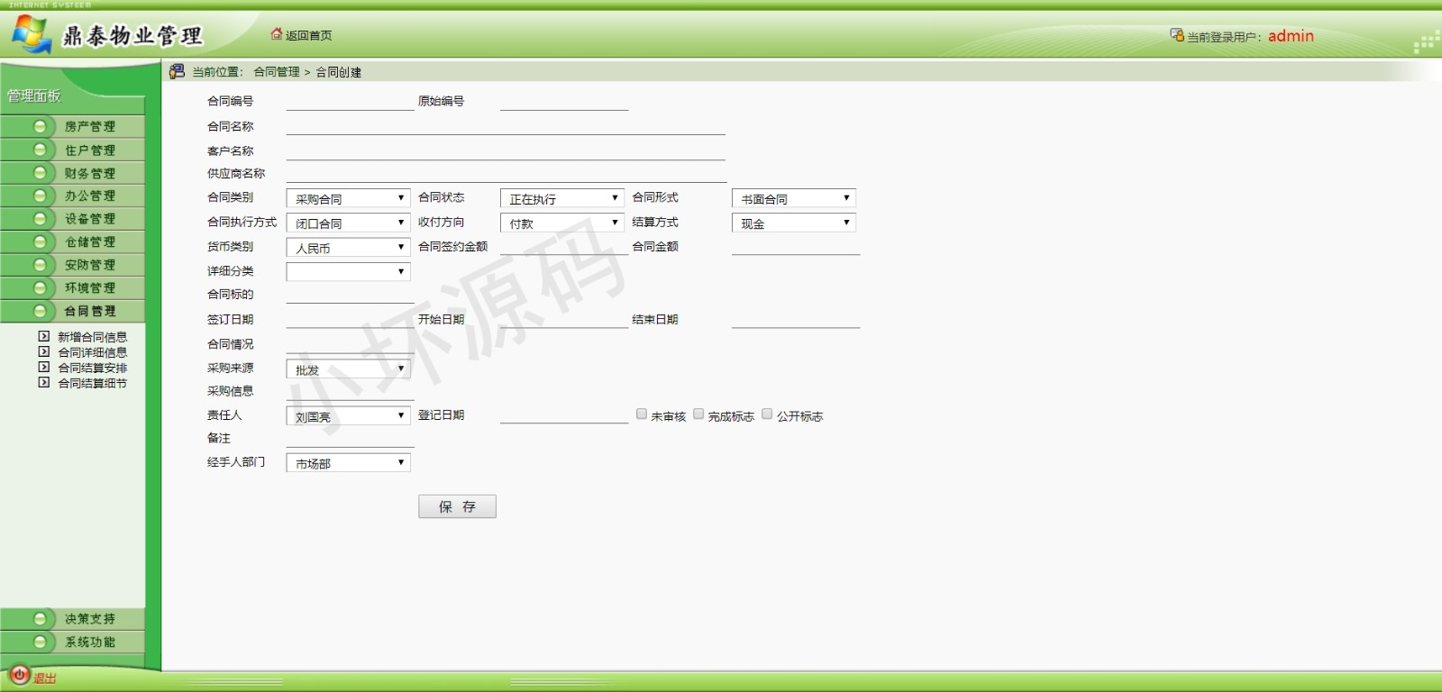Open the 合同详细信息 link
Screen dimensions: 1442x692
pyautogui.click(x=92, y=352)
